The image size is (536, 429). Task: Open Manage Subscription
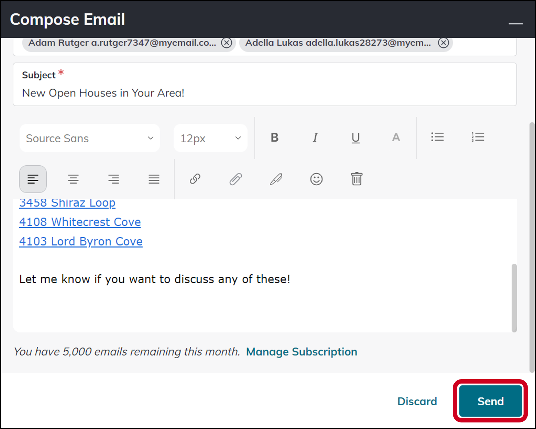coord(302,352)
